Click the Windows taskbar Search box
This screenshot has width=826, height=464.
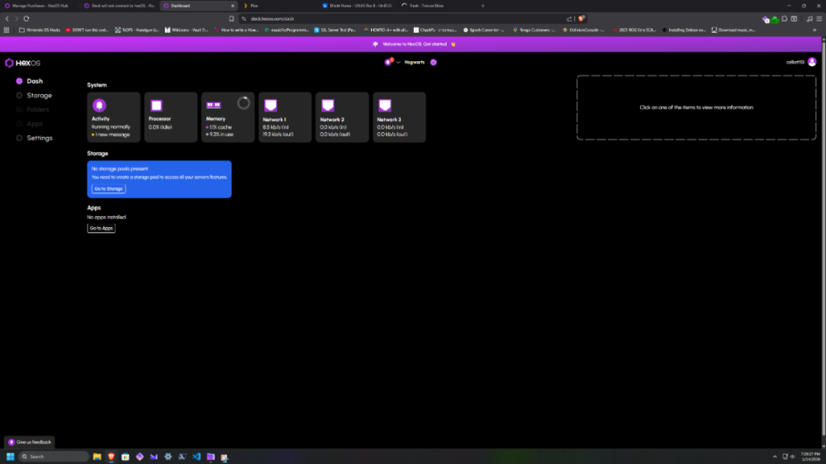tap(54, 457)
